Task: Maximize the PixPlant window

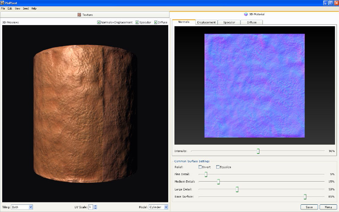Action: pyautogui.click(x=331, y=3)
